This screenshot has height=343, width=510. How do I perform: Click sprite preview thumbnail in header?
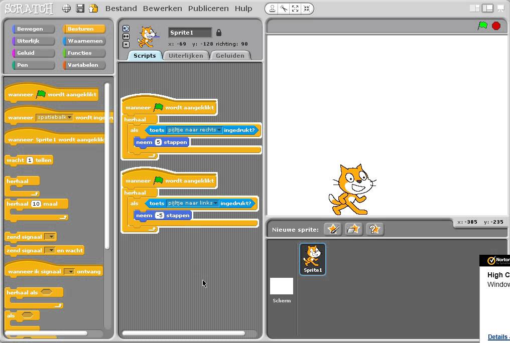point(148,37)
